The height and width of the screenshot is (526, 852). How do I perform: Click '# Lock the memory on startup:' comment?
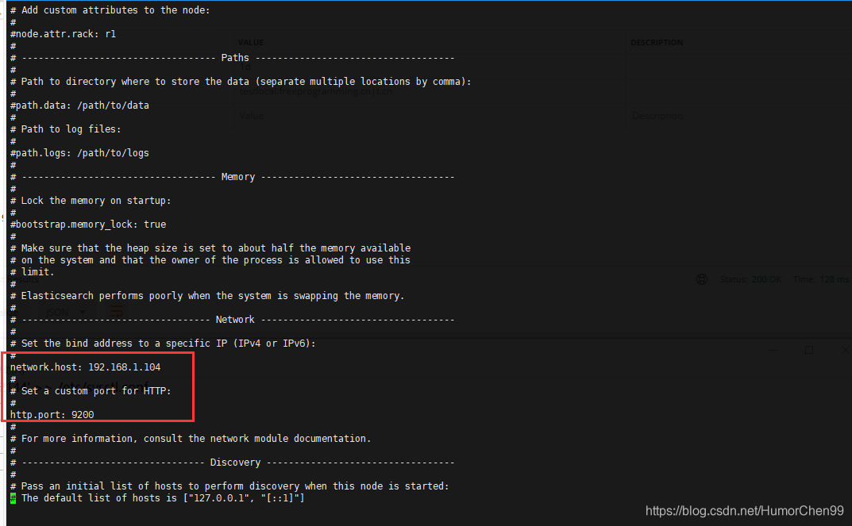(91, 201)
